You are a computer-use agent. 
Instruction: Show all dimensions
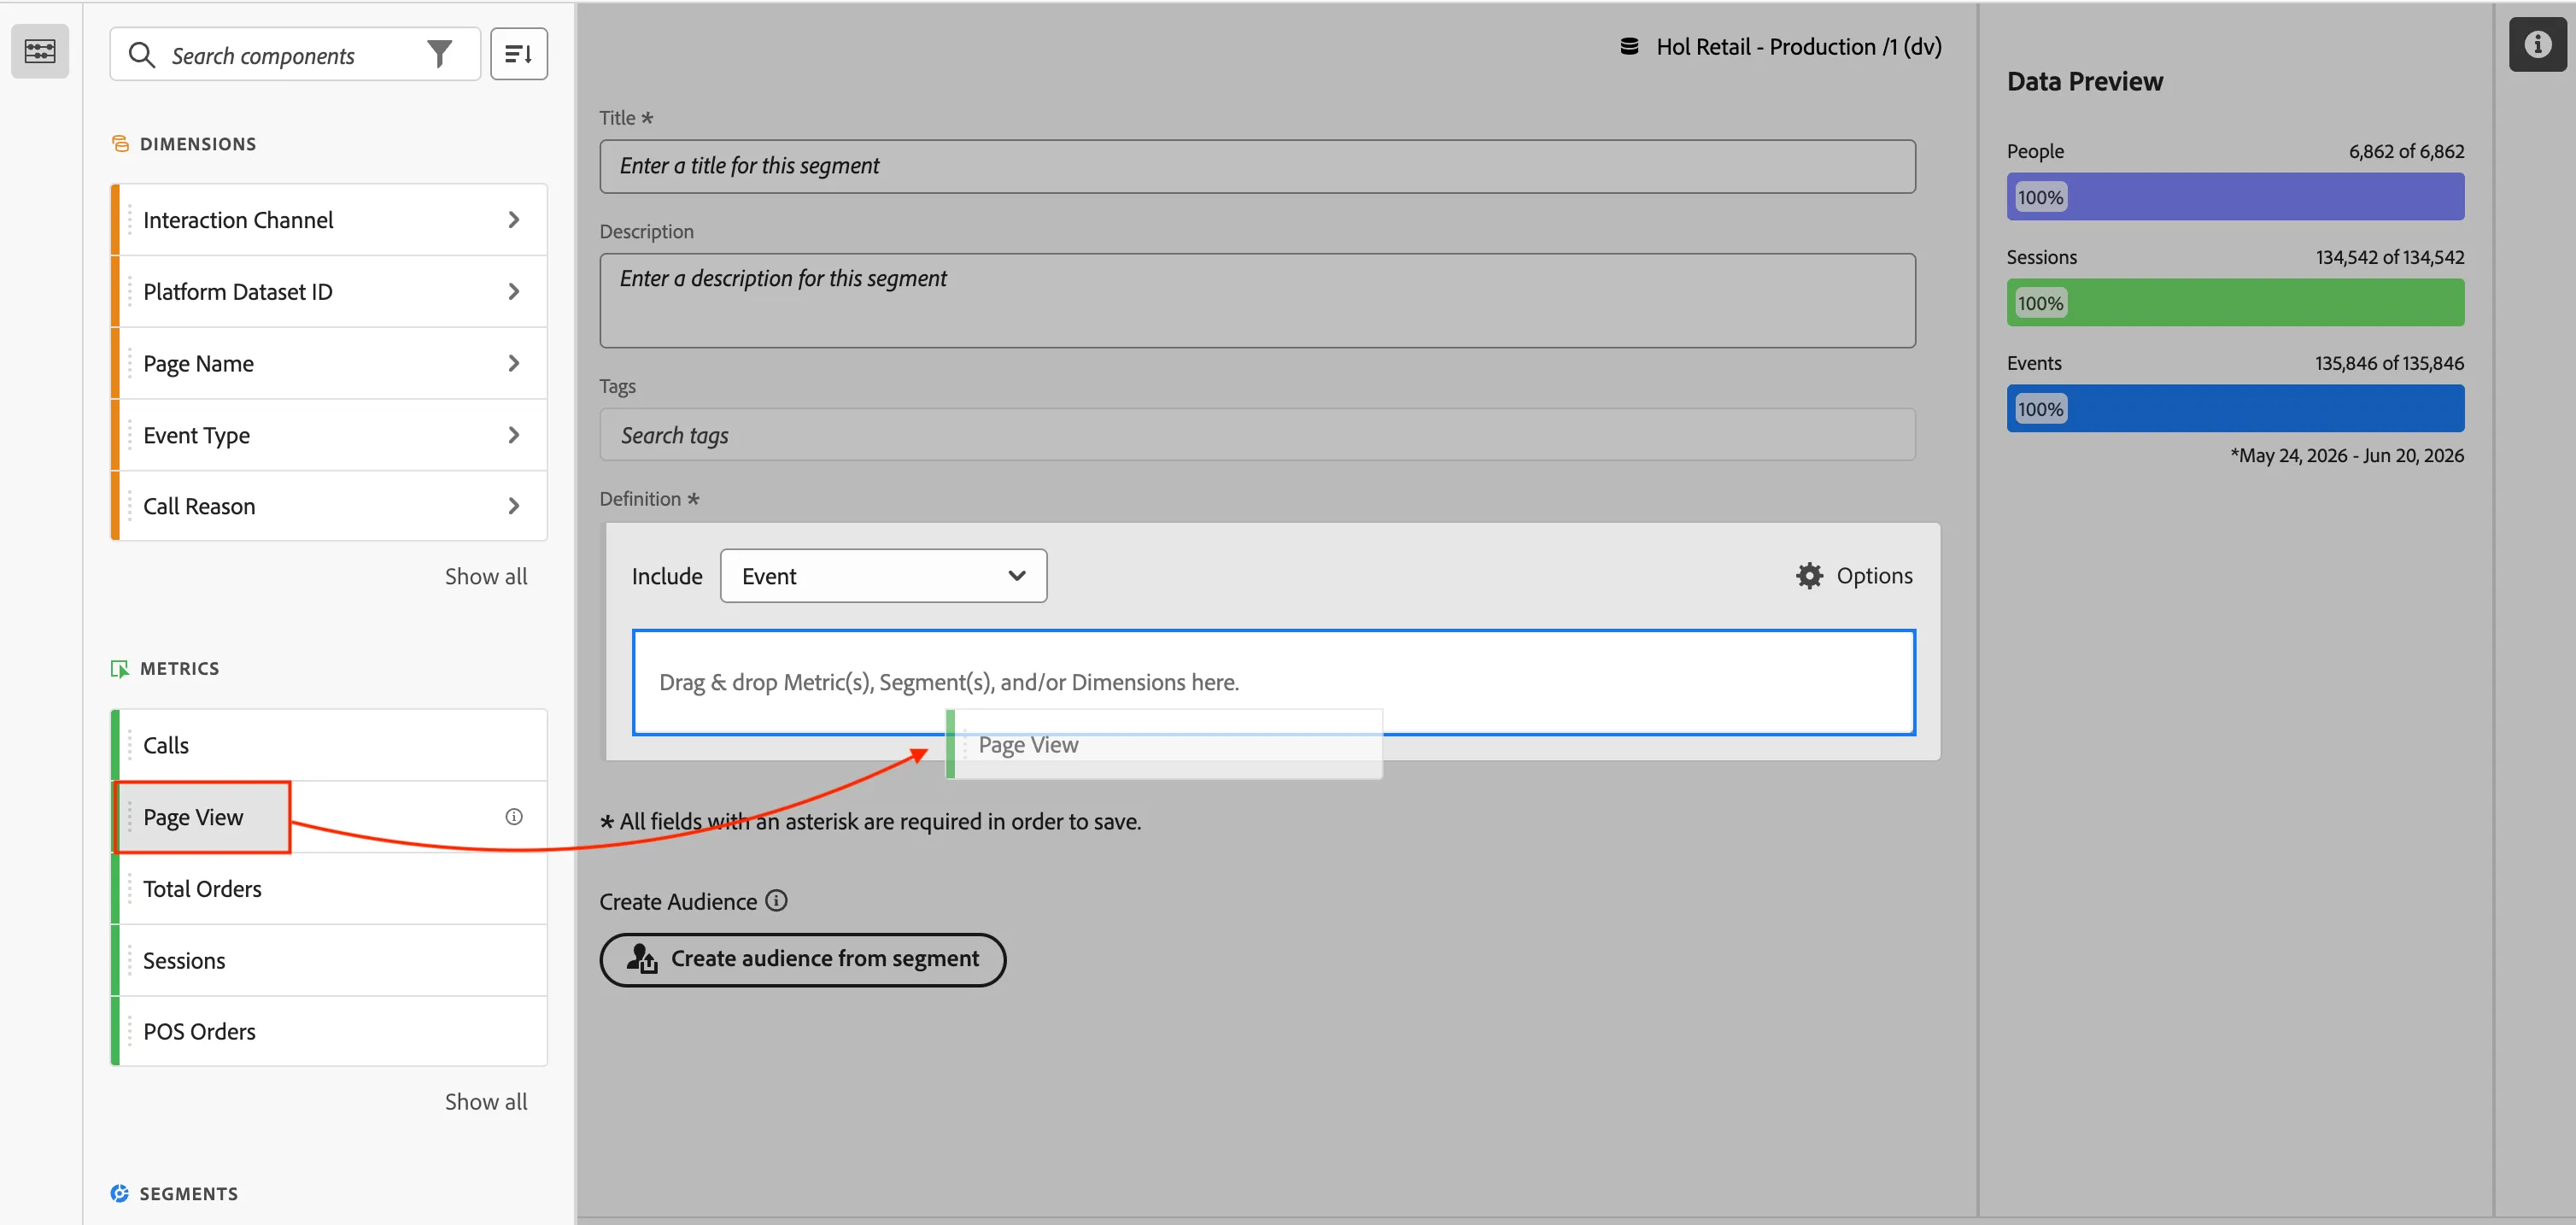[x=485, y=576]
